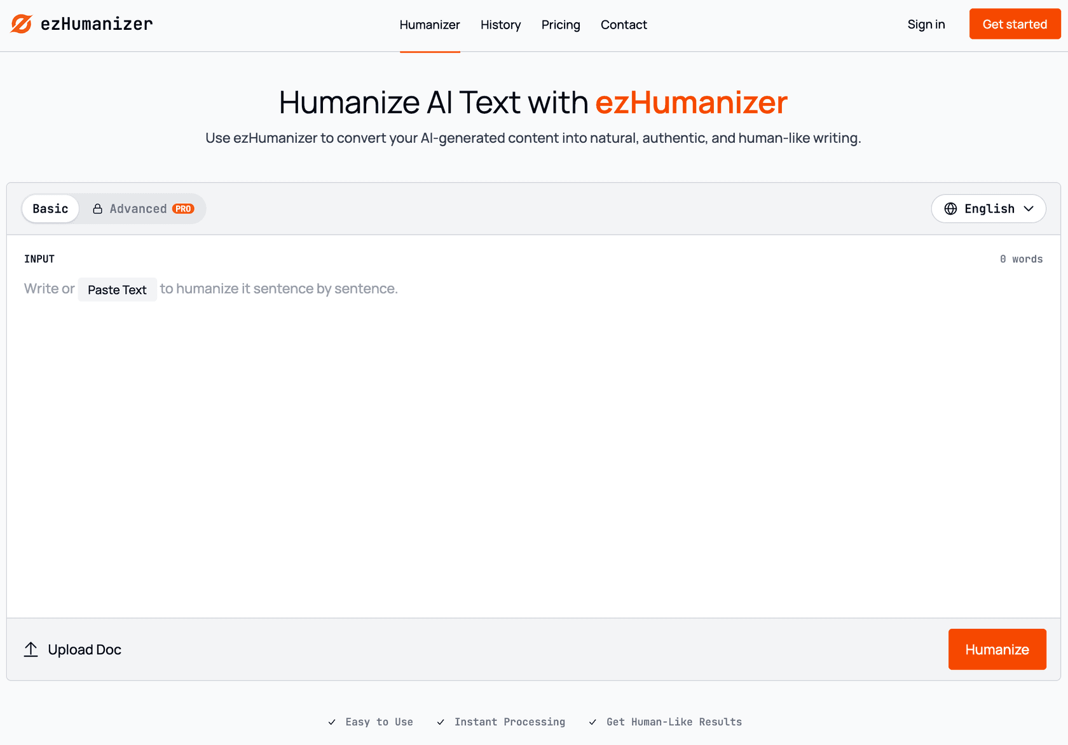
Task: Click the lock icon beside Advanced
Action: click(97, 209)
